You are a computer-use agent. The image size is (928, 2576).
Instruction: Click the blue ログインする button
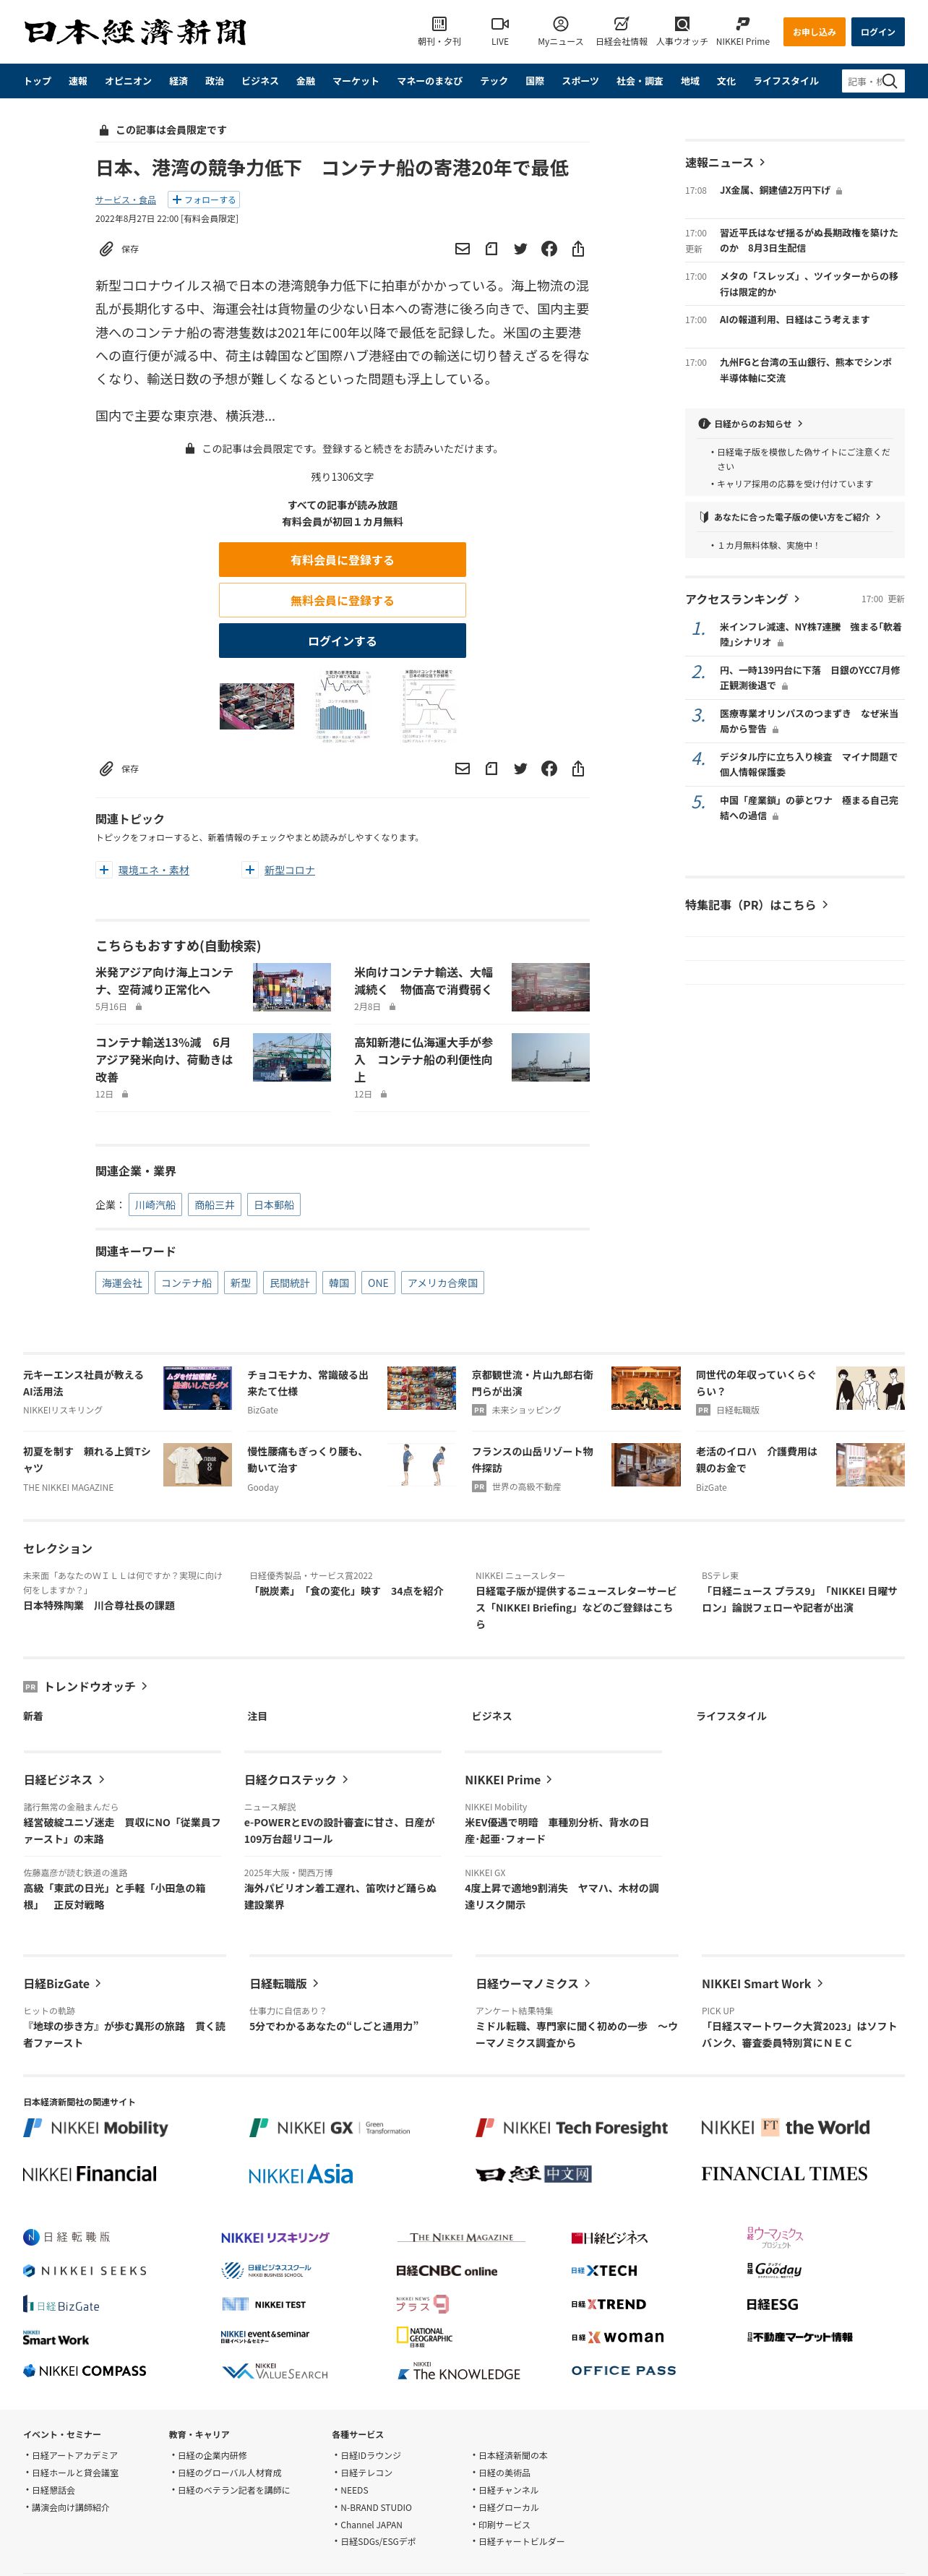coord(342,641)
